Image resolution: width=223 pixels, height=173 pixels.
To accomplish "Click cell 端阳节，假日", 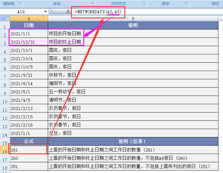I will click(133, 83).
